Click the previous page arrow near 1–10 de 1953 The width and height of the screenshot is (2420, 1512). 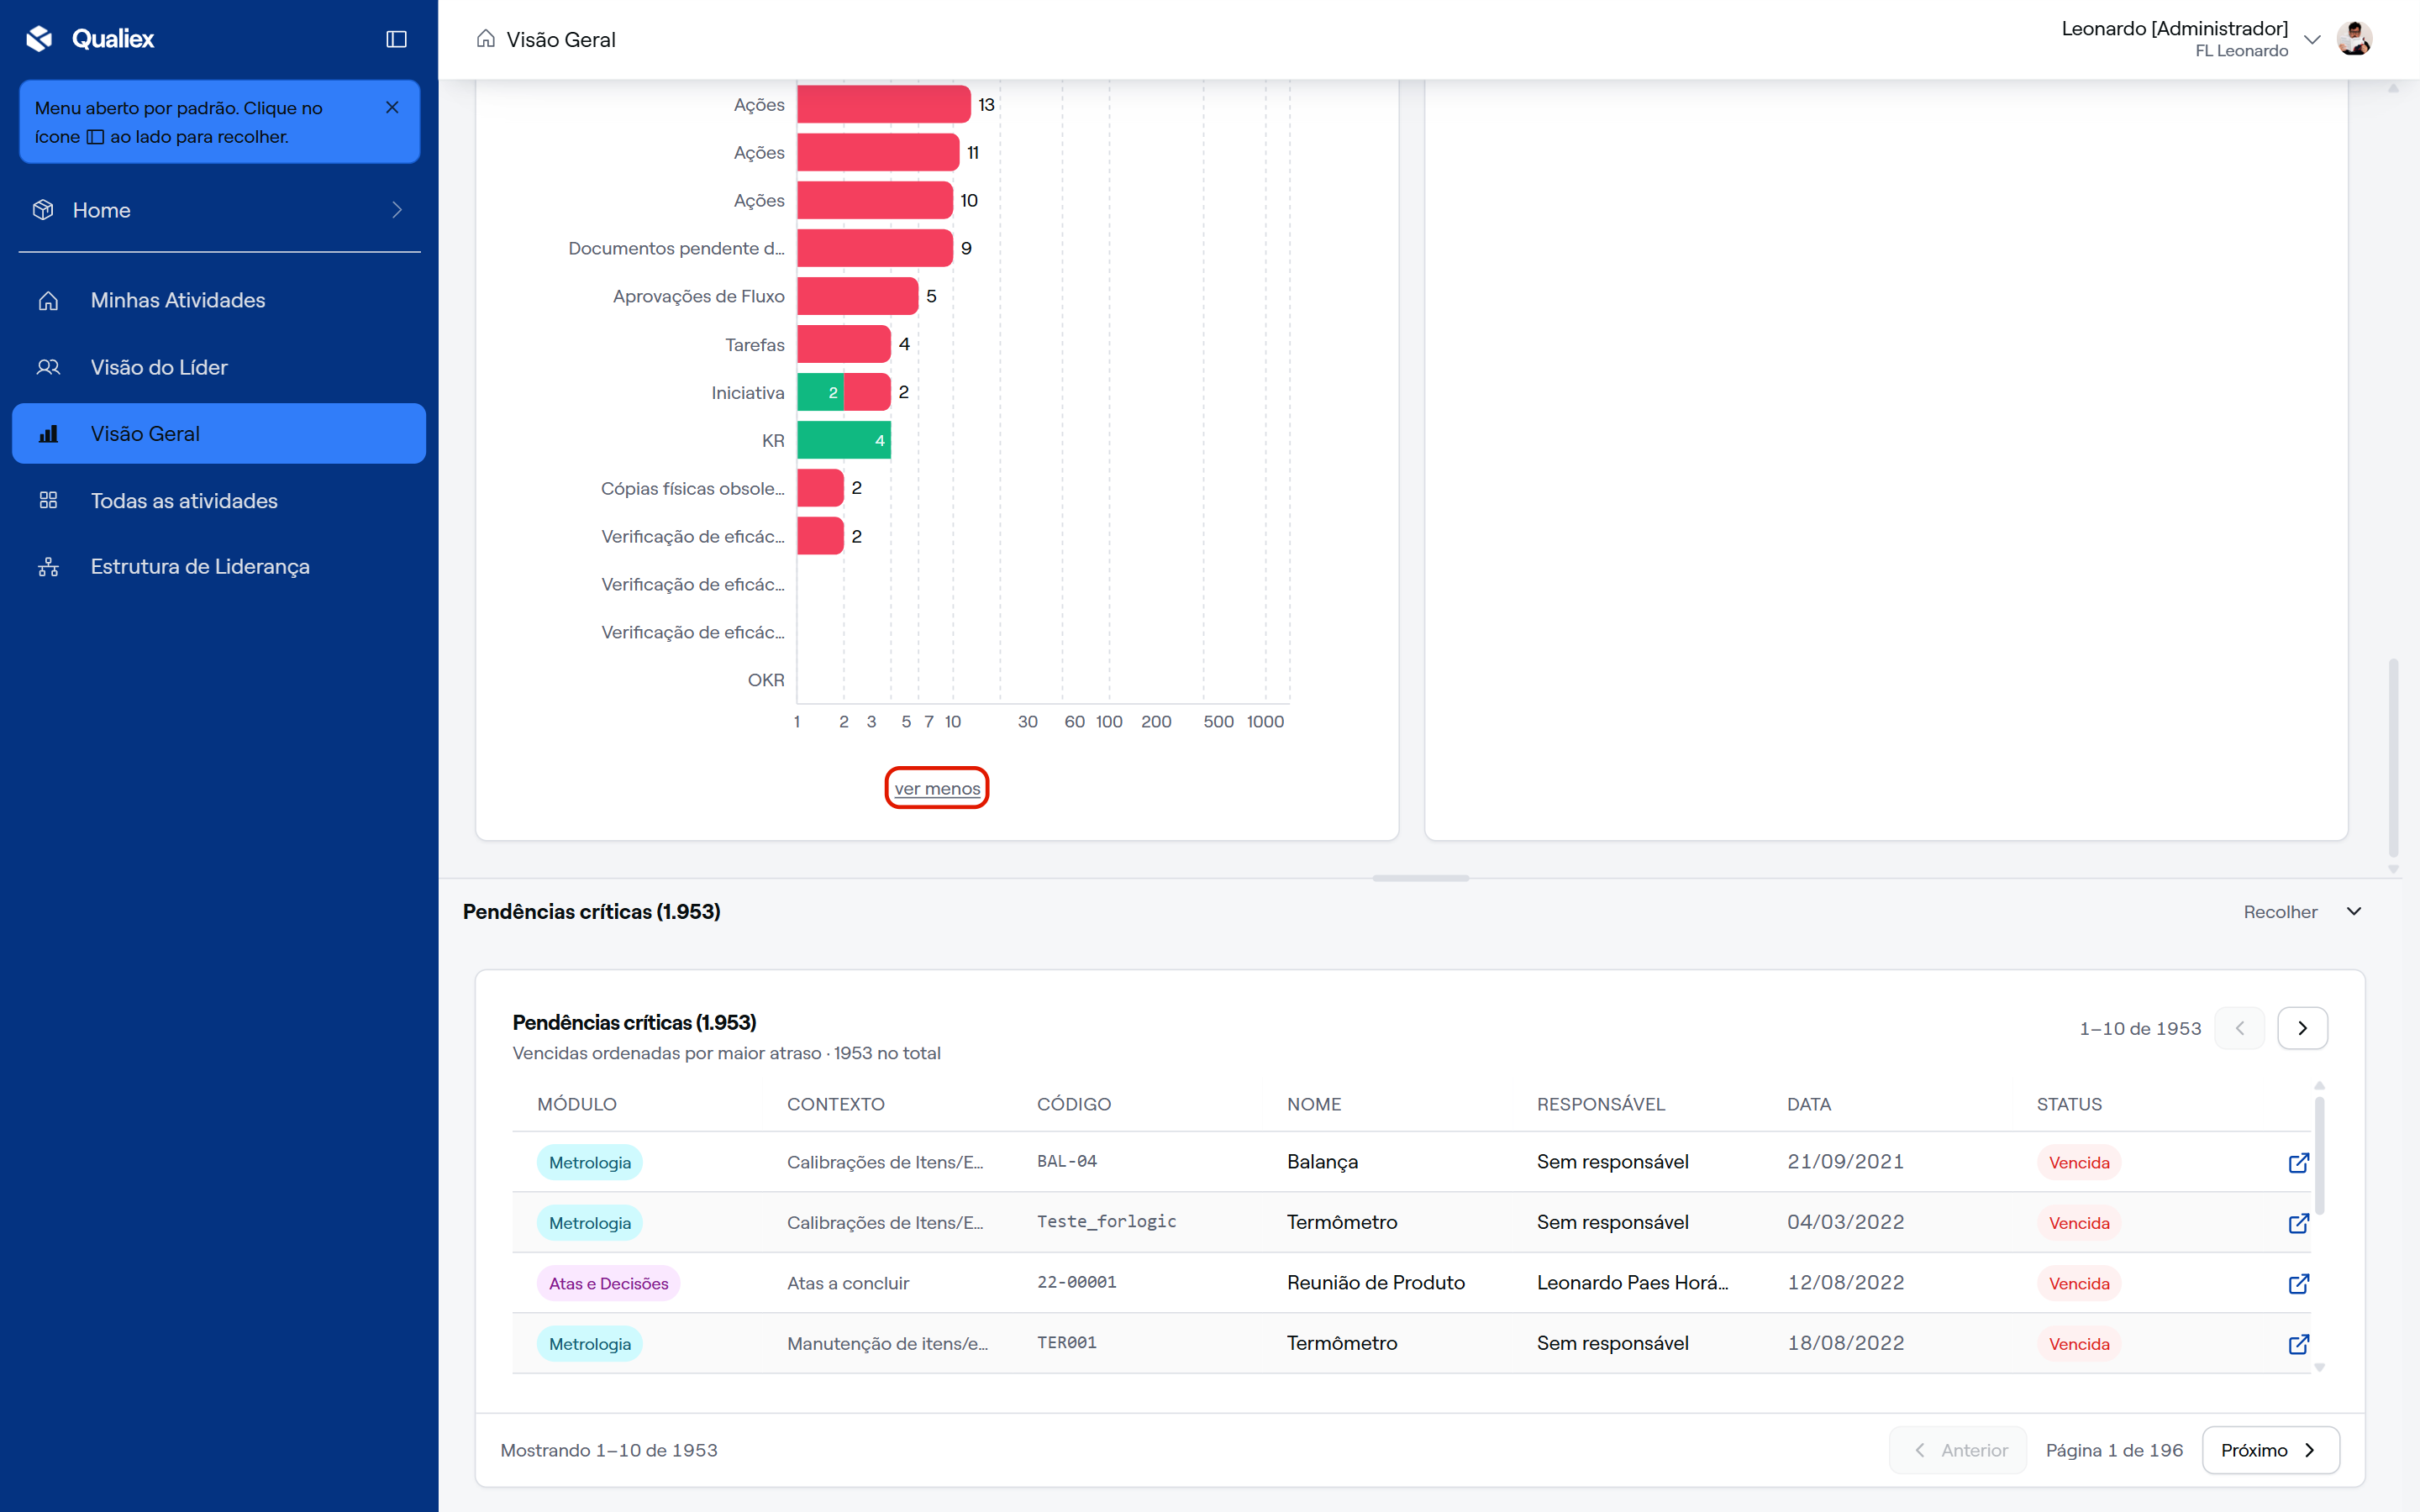pos(2240,1028)
